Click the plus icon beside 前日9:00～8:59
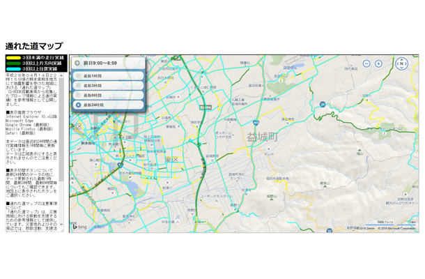This screenshot has height=279, width=425. point(77,63)
